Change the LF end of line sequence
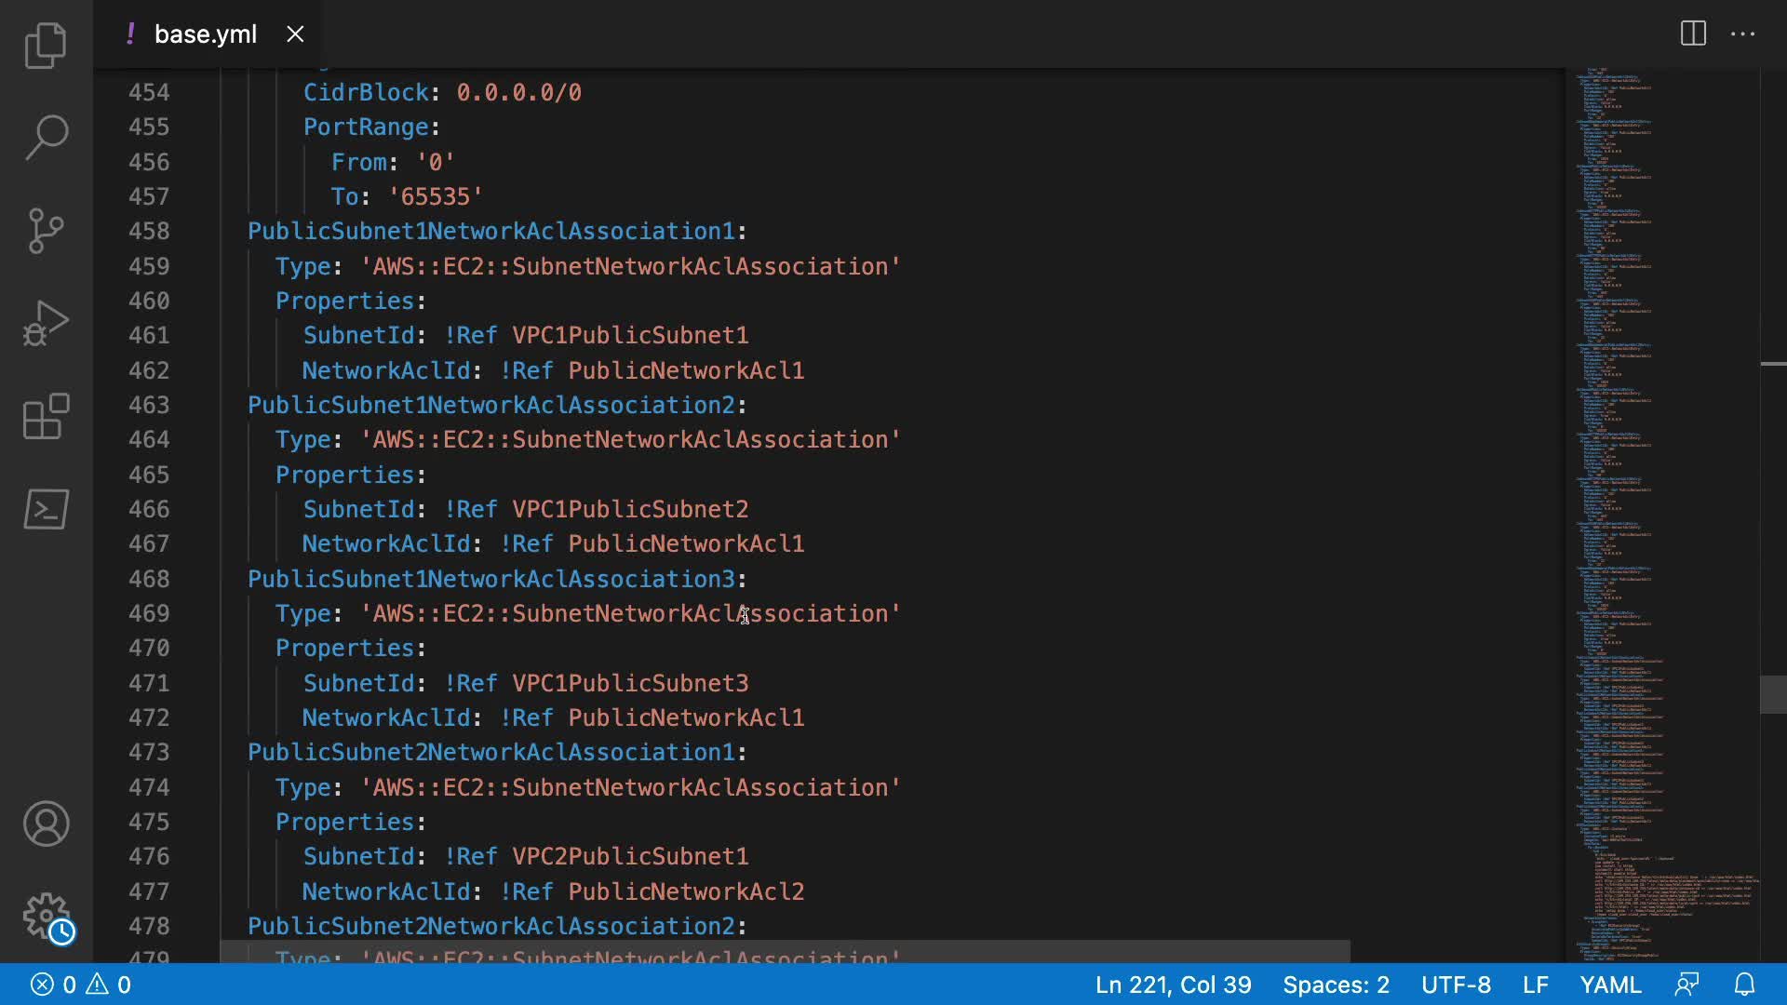This screenshot has height=1005, width=1787. pyautogui.click(x=1535, y=985)
